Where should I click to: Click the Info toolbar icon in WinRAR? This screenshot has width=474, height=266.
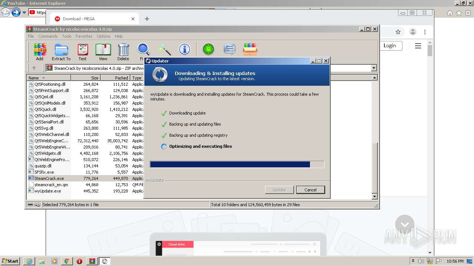(x=184, y=49)
